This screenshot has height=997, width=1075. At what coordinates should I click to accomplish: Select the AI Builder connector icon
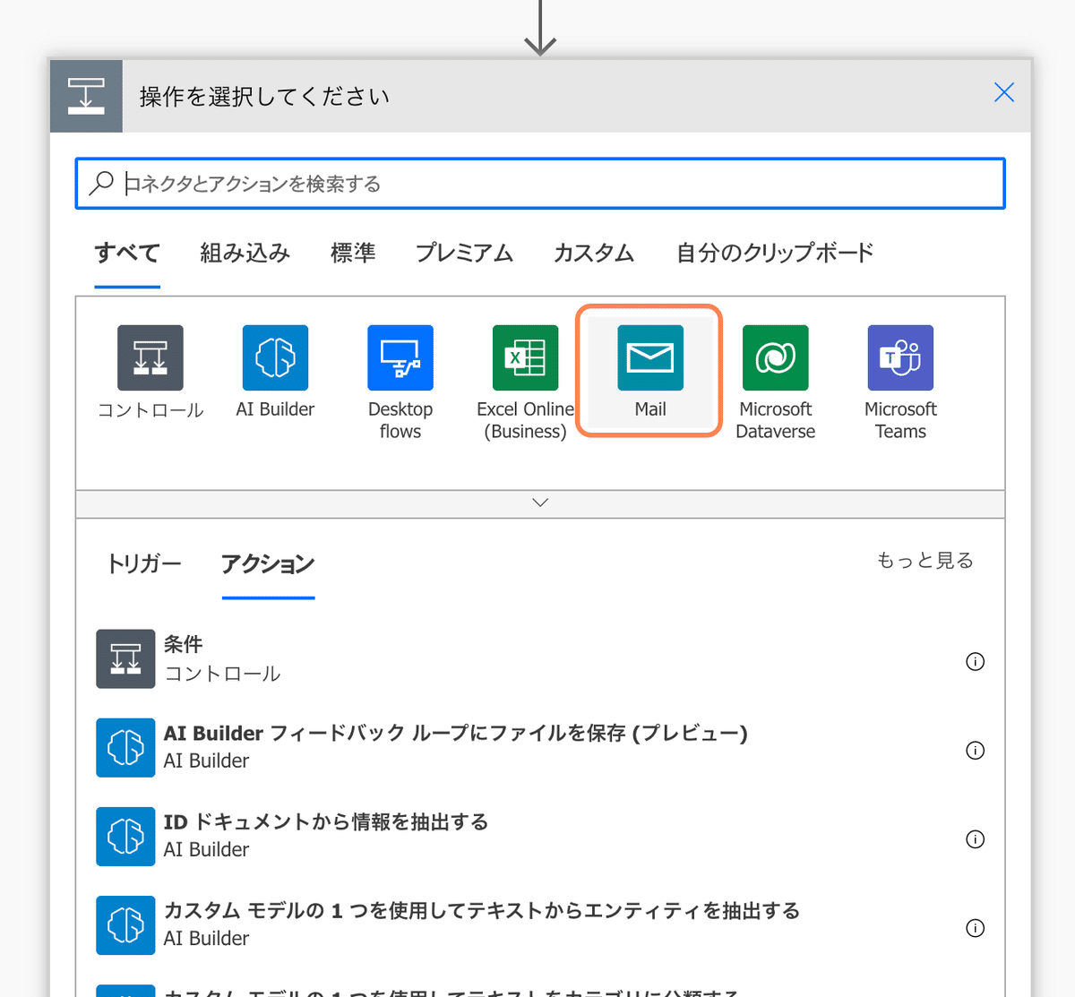(275, 357)
